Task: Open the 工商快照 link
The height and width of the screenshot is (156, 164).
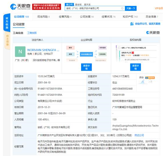Action: 32,33
